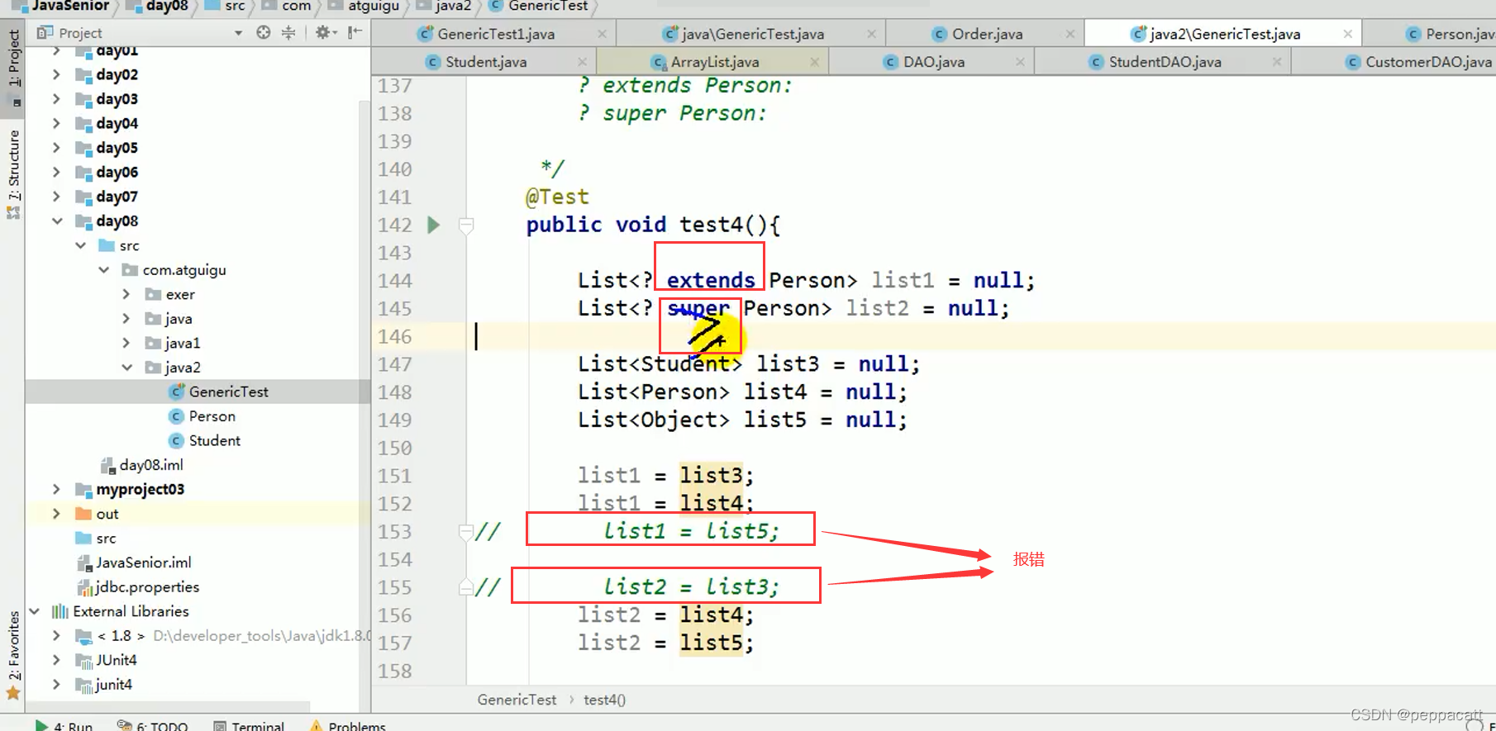This screenshot has width=1496, height=731.
Task: Collapse External Libraries node
Action: click(34, 612)
